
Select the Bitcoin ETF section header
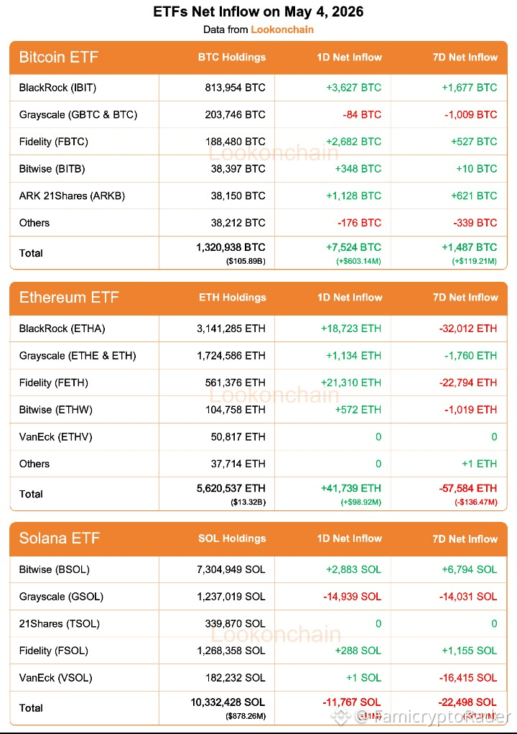click(58, 57)
